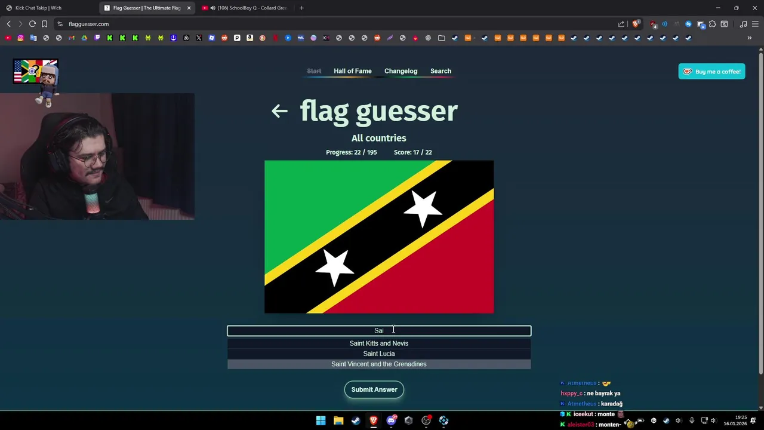Reload the flagguesser page
This screenshot has width=764, height=430.
point(32,24)
